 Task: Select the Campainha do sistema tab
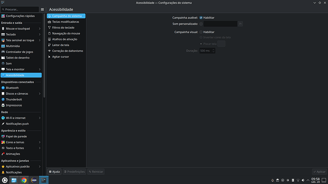click(x=66, y=16)
